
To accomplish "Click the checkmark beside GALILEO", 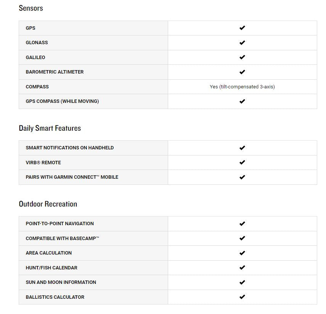I will click(x=242, y=57).
